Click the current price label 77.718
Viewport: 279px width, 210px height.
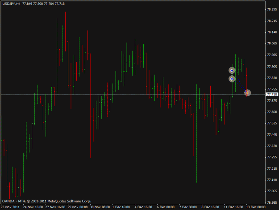point(272,94)
